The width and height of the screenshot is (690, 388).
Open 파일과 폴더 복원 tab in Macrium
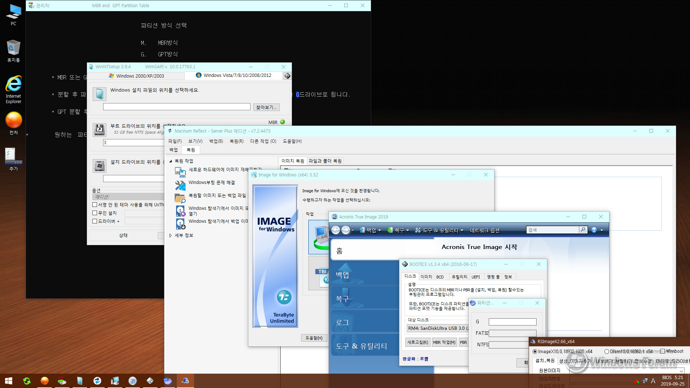pyautogui.click(x=325, y=161)
